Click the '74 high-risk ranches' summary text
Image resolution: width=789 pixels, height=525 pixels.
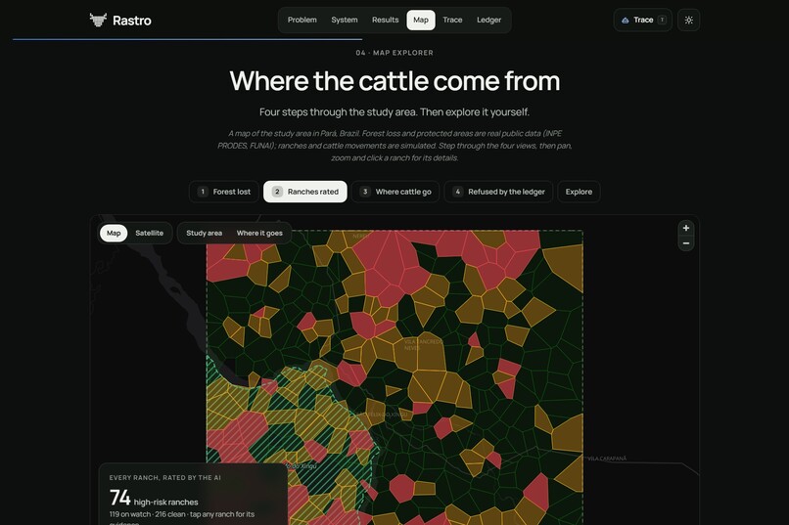154,498
